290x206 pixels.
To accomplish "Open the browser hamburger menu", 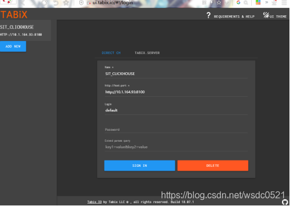I will point(284,3).
